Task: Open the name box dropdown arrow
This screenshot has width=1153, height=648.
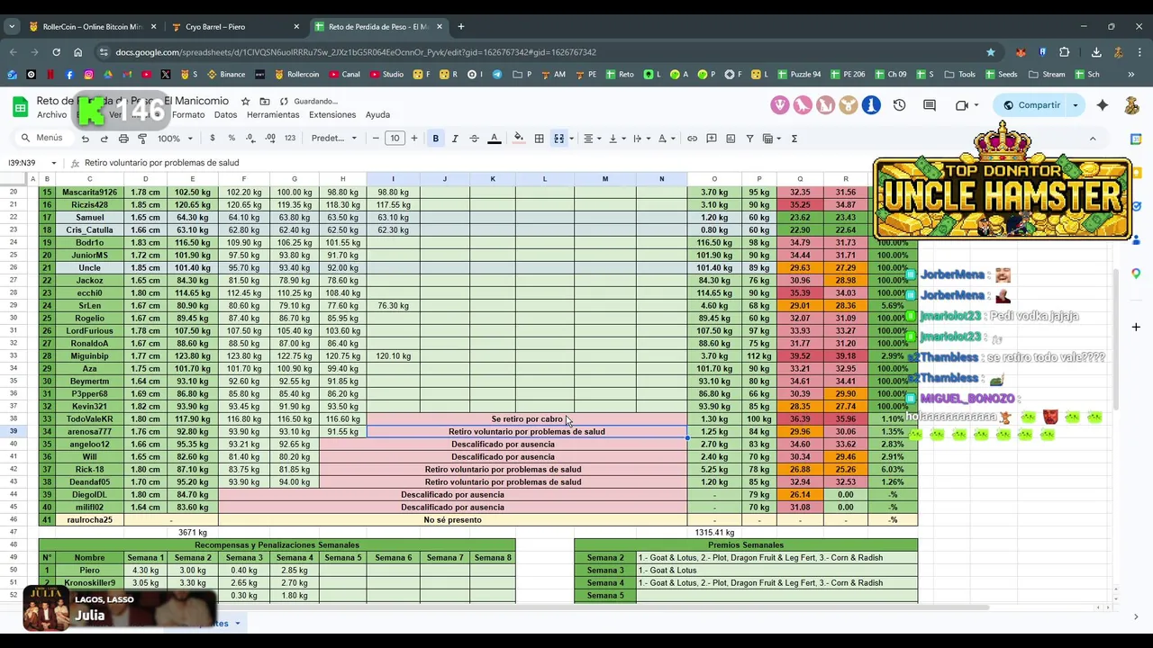Action: (54, 163)
